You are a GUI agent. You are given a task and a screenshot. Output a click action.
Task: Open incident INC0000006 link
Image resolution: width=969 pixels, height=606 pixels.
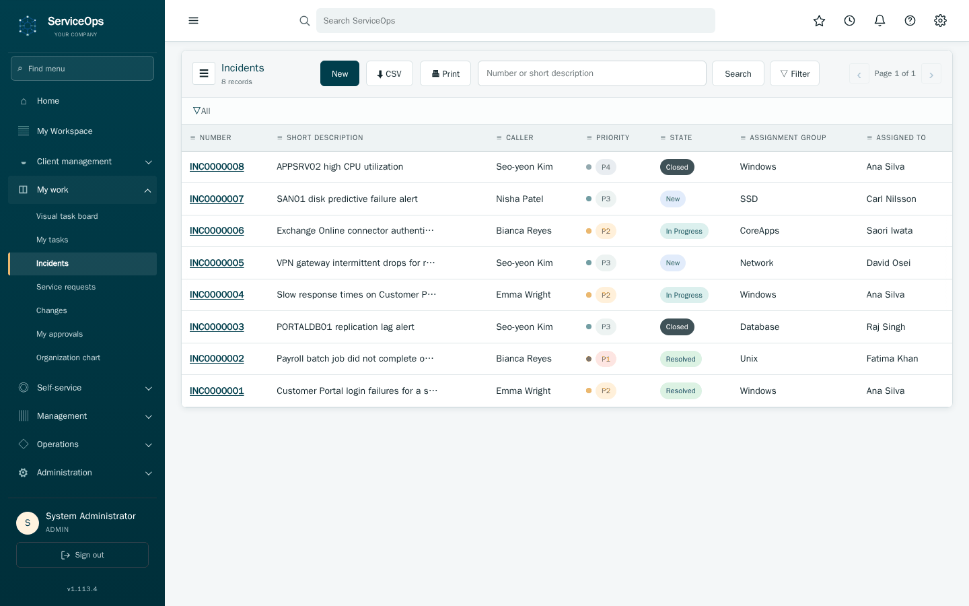coord(217,231)
